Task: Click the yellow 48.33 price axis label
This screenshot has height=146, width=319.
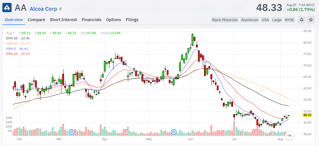Action: point(307,115)
